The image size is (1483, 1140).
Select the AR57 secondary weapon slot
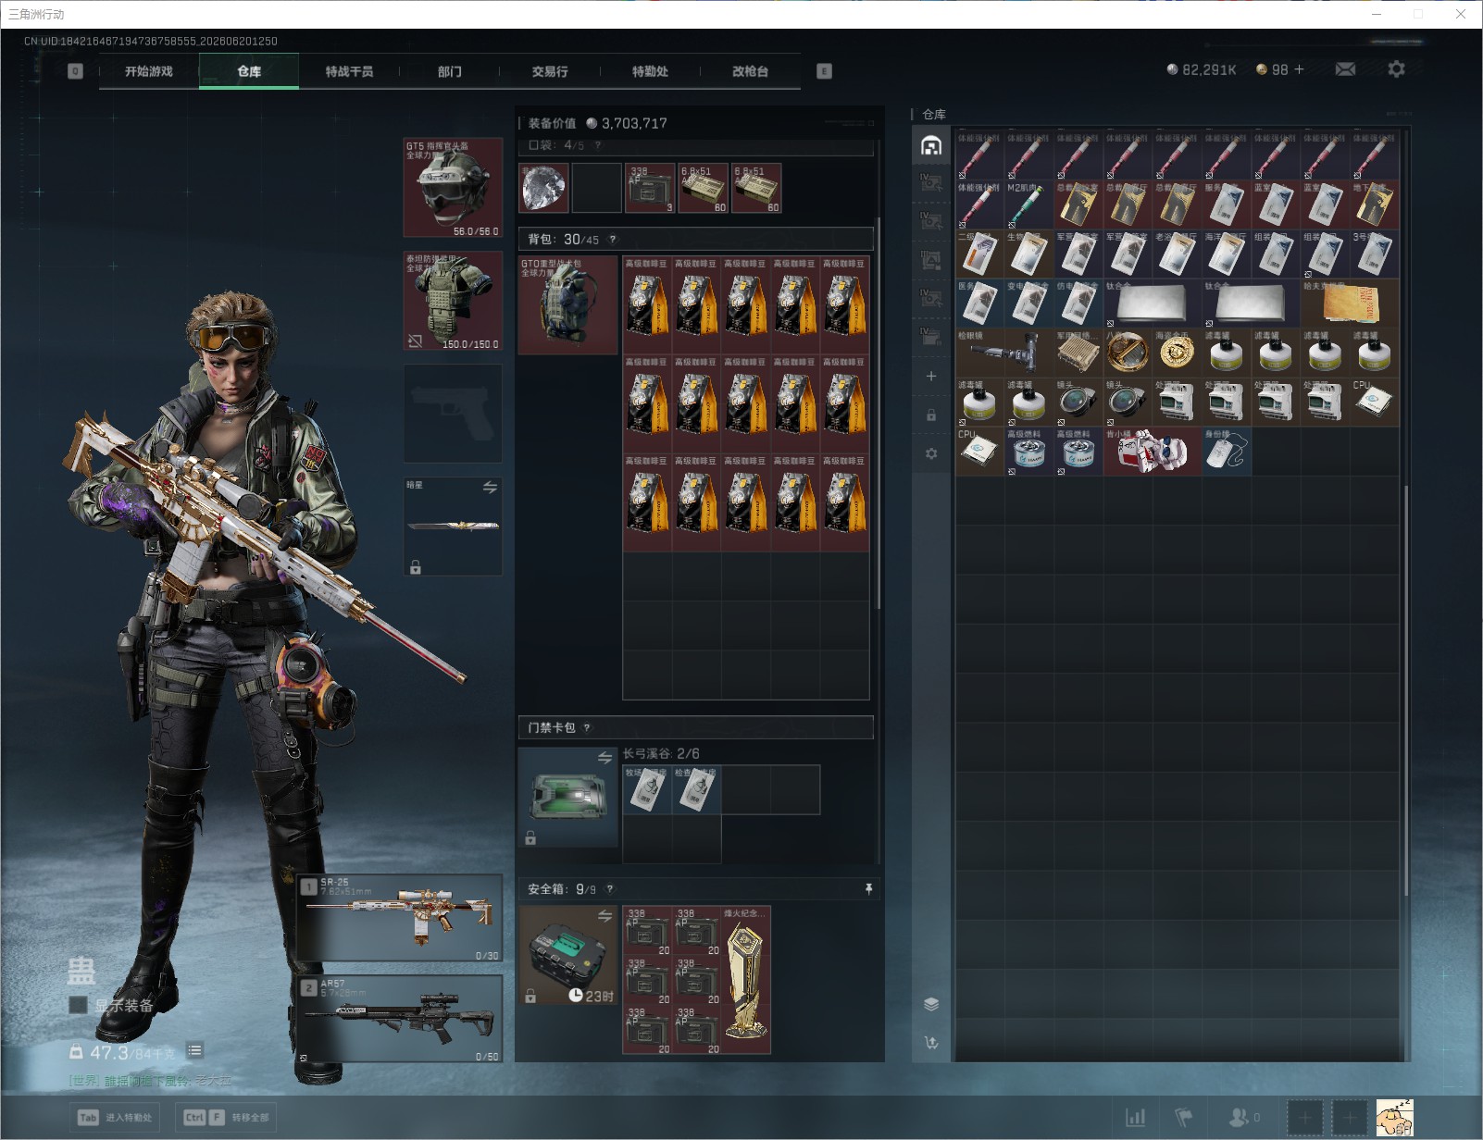400,1018
